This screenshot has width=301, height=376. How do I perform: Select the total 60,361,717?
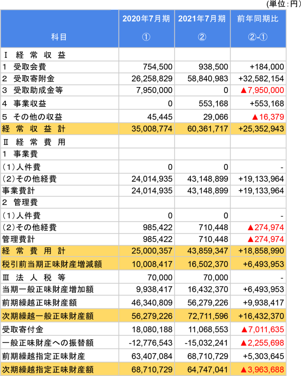tap(208, 129)
